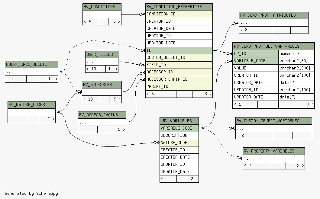
Task: Click the varchar2[200] type cell
Action: [x=296, y=68]
